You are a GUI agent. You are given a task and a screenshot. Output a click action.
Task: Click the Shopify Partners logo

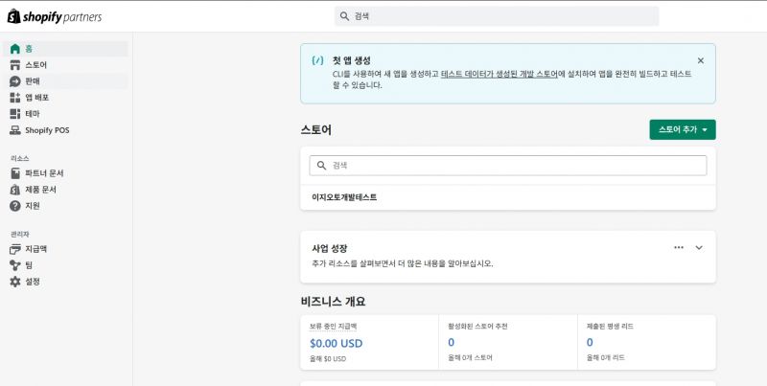(x=55, y=16)
